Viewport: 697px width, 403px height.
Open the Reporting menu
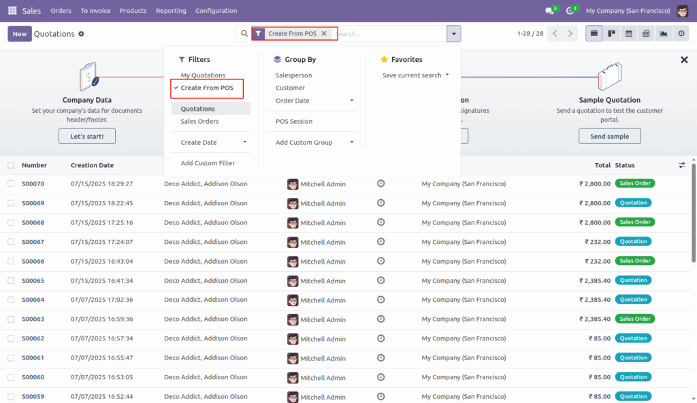tap(171, 10)
